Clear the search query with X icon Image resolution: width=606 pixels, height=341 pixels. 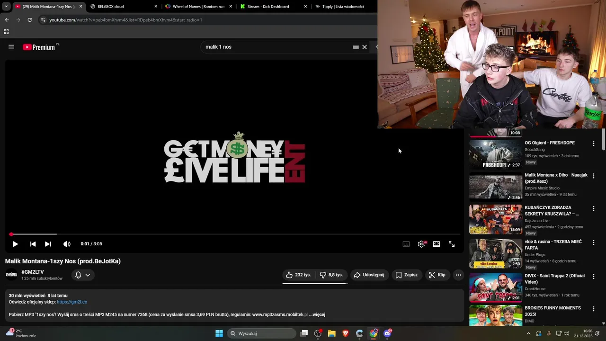click(365, 47)
